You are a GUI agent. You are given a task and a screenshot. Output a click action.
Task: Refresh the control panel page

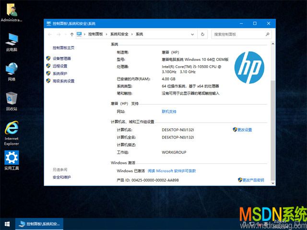click(202, 34)
